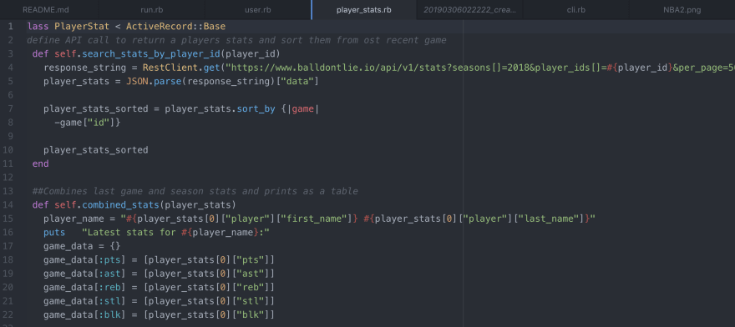
Task: Open the 20190306022222_crea... migration tab
Action: point(469,10)
